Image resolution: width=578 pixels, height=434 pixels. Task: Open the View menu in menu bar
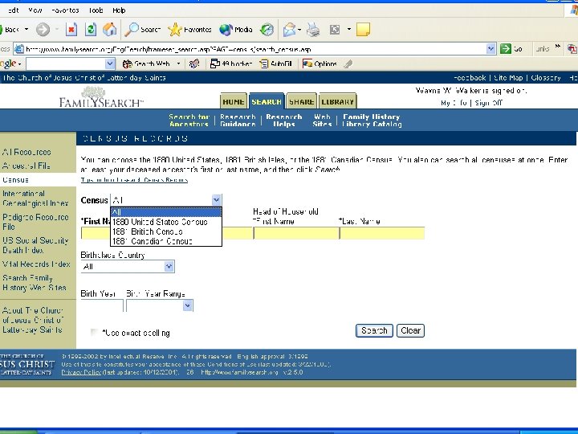[x=35, y=10]
